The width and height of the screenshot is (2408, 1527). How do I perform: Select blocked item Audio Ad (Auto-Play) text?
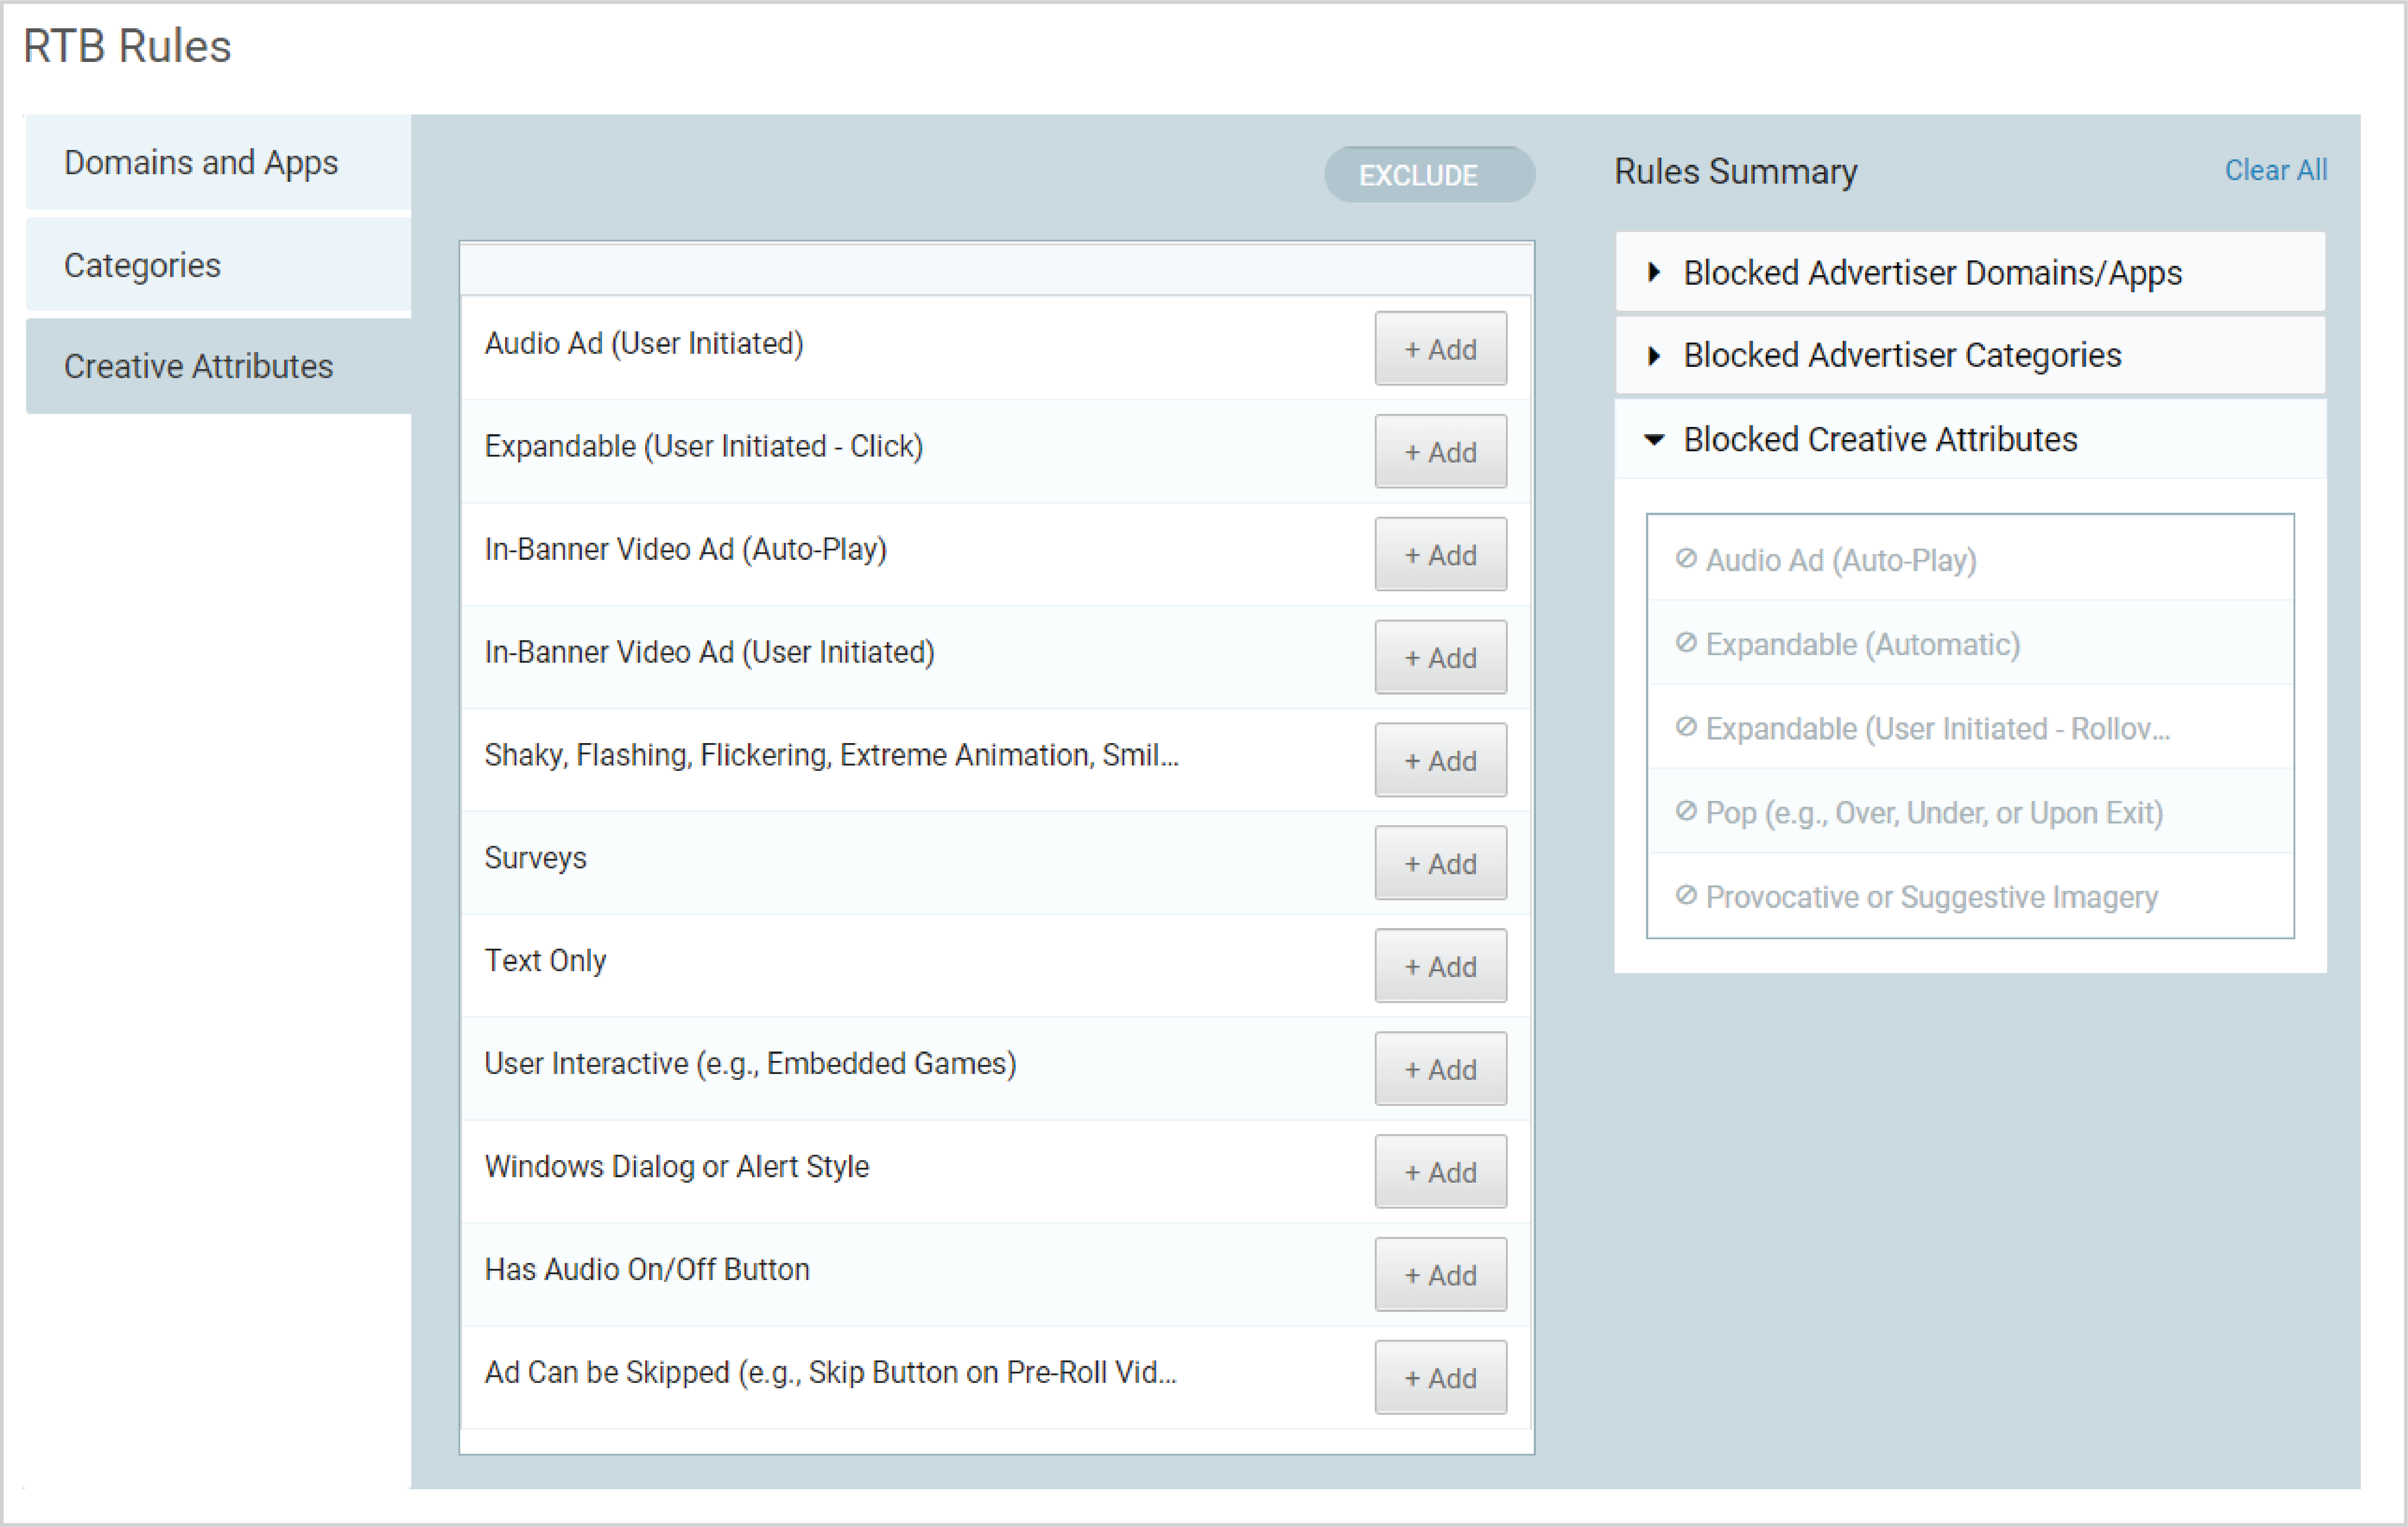tap(1841, 560)
